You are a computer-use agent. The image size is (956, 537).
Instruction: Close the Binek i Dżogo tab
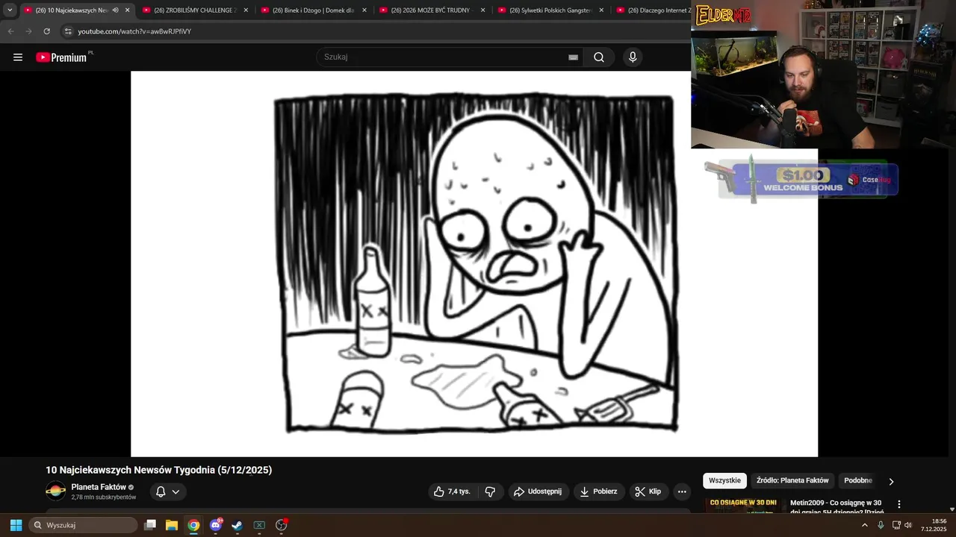(364, 10)
